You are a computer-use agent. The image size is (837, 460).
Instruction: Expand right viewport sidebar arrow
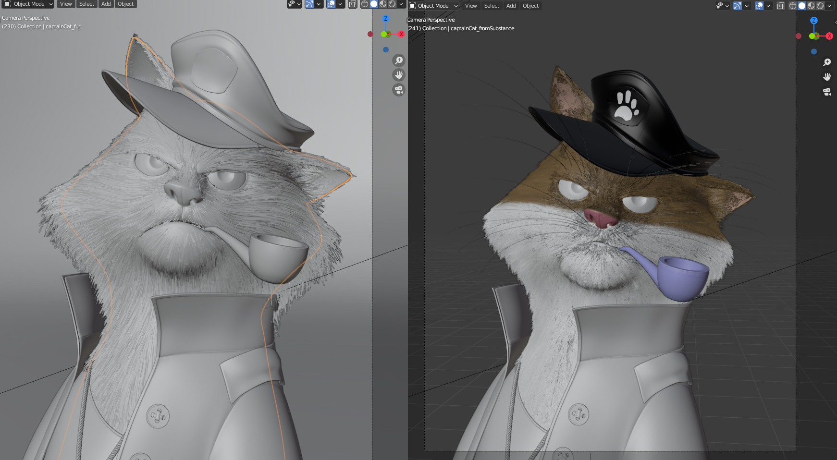click(x=836, y=23)
